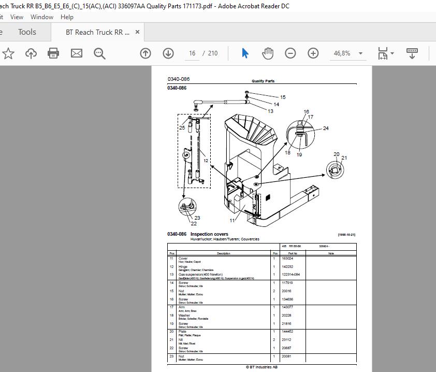Click part number 144452 for Plate
The height and width of the screenshot is (372, 436).
[x=287, y=332]
